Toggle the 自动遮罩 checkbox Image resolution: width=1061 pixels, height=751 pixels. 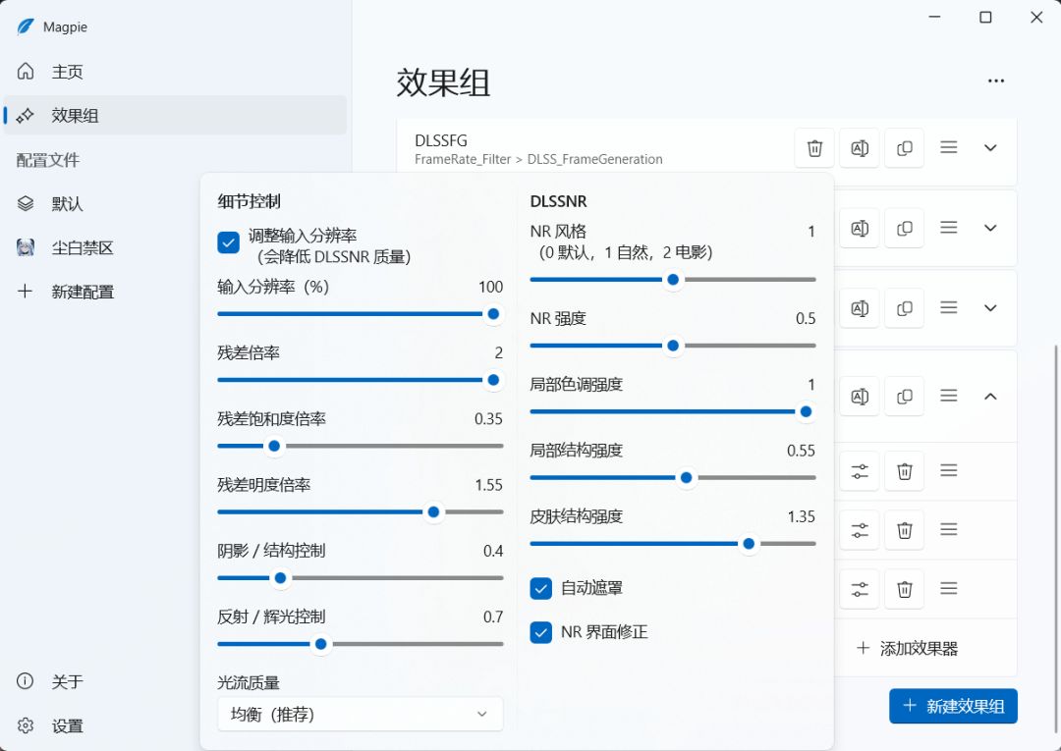[540, 588]
